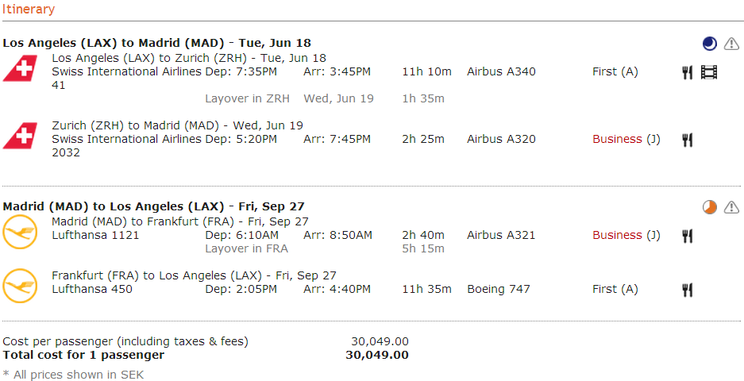Click the total cost amount 30,049.00
The height and width of the screenshot is (381, 744).
point(377,355)
